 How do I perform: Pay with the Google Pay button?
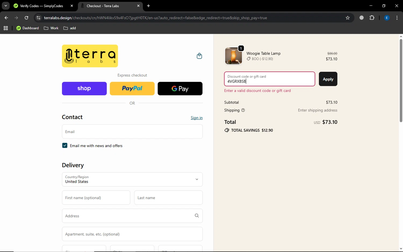point(180,88)
